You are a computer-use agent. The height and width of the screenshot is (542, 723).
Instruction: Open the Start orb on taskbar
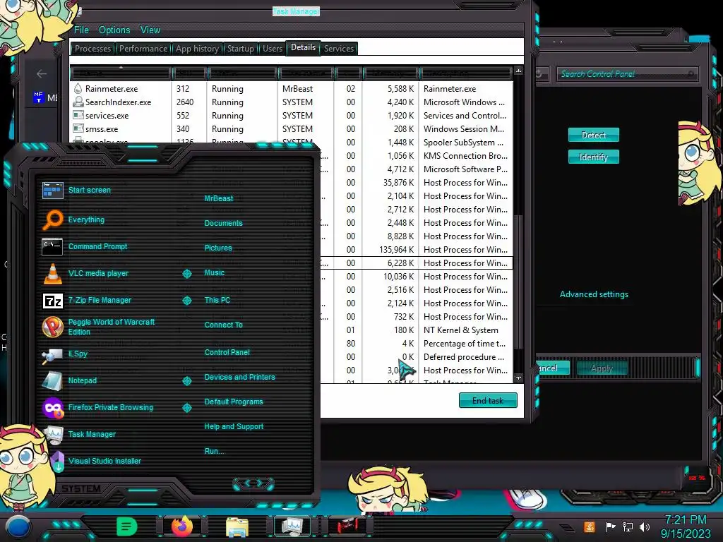[19, 526]
